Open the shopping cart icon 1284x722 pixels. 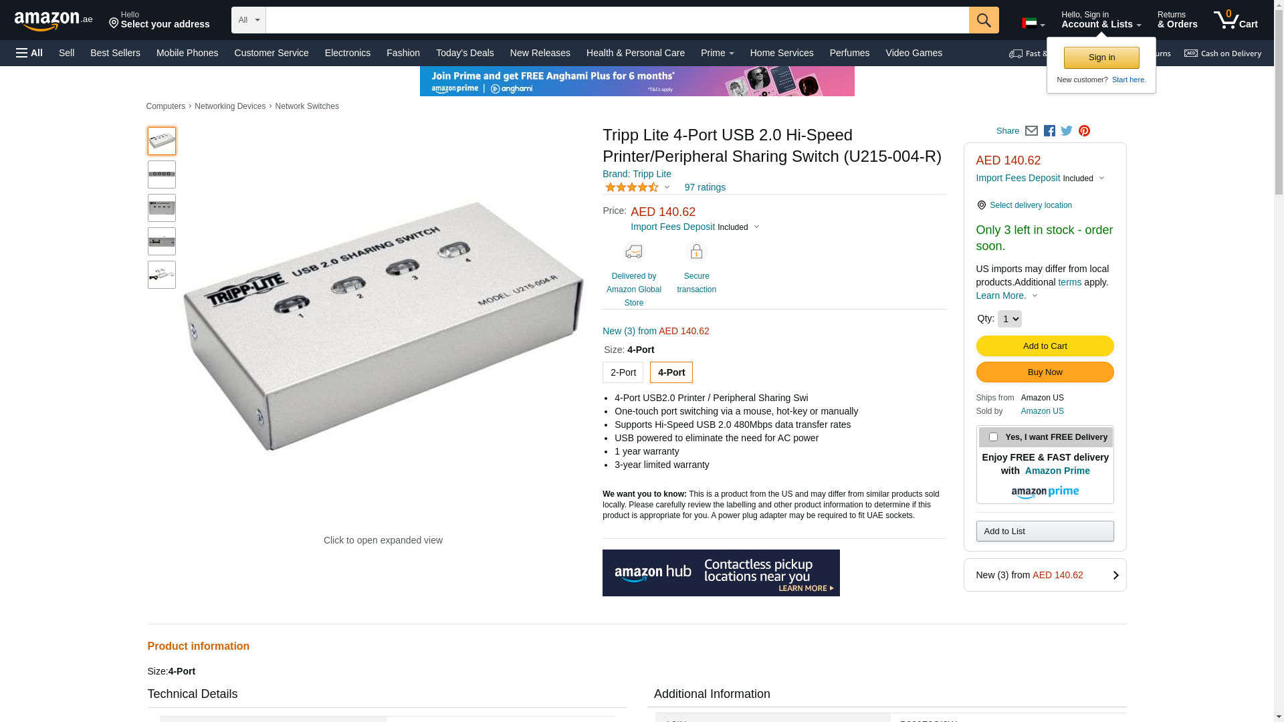(1235, 20)
